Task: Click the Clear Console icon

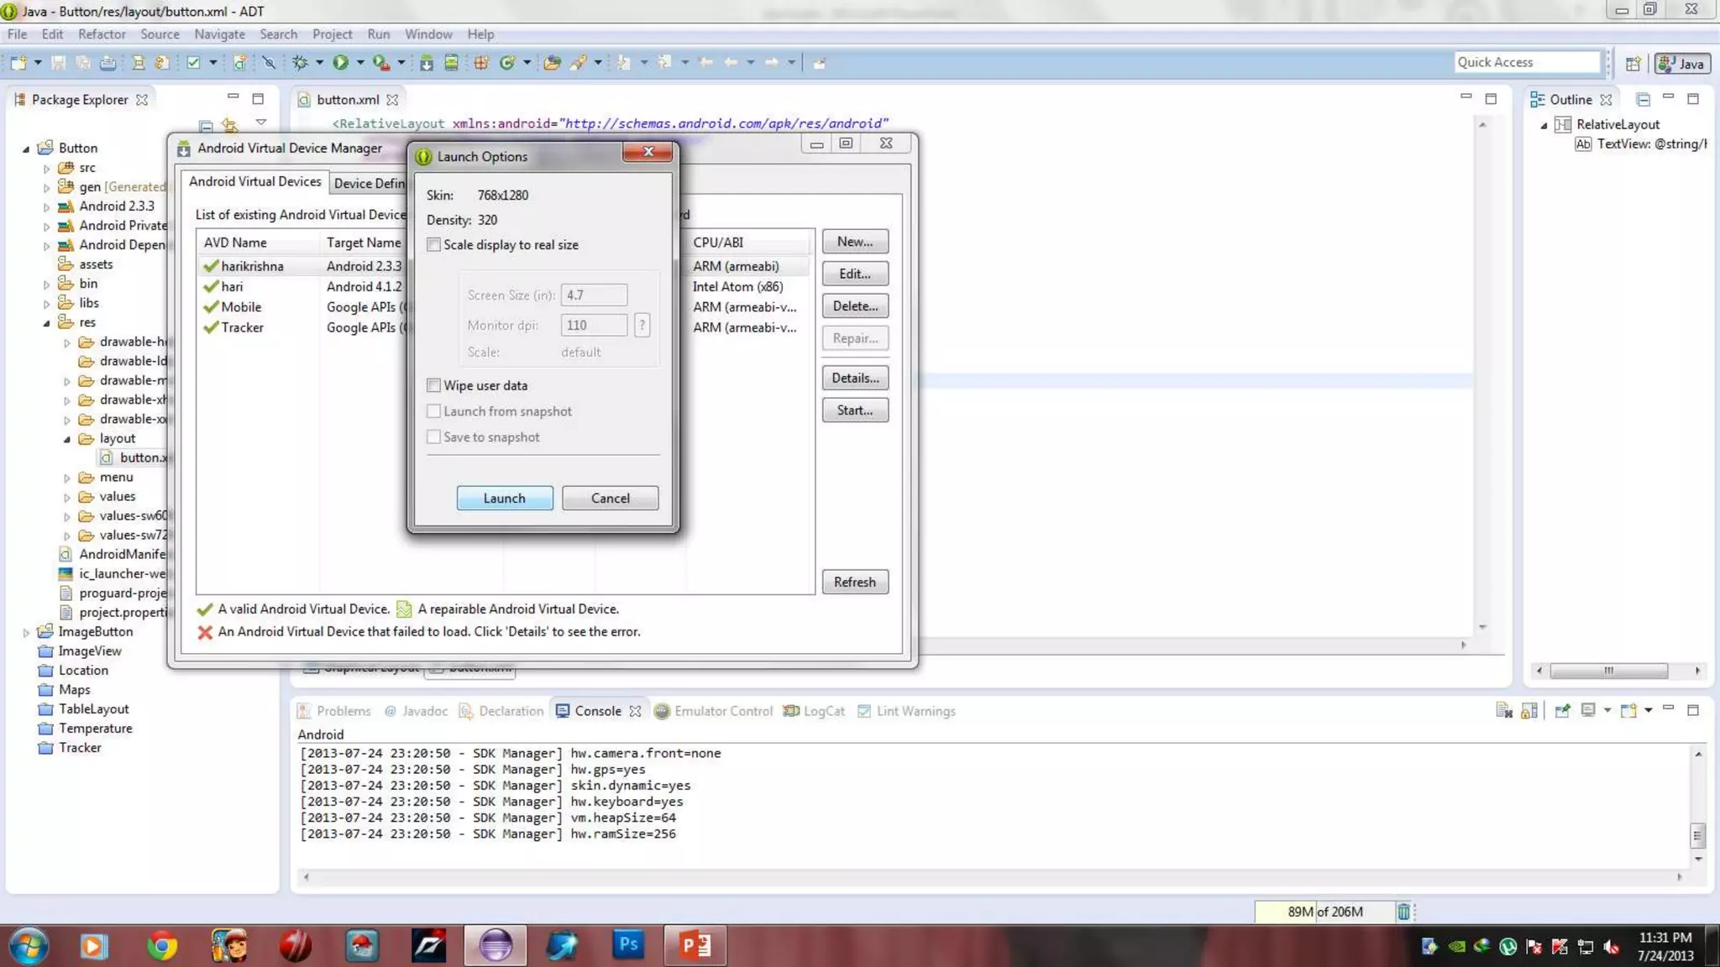Action: (x=1504, y=711)
